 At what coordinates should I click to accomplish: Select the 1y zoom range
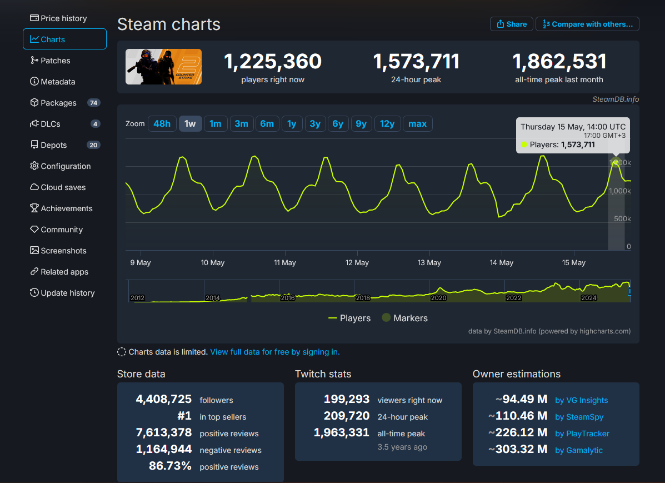click(292, 124)
